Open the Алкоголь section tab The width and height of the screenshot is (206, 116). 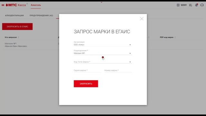(x=36, y=5)
